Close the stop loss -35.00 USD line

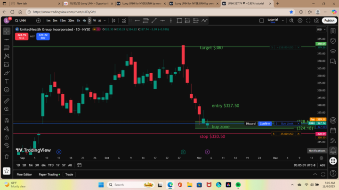coord(299,134)
